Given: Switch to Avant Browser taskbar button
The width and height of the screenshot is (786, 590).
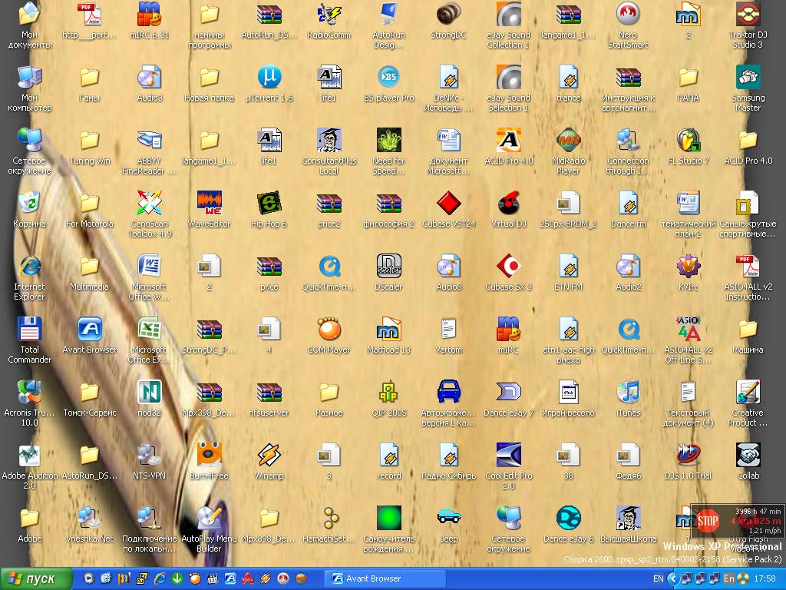Looking at the screenshot, I should [x=385, y=578].
